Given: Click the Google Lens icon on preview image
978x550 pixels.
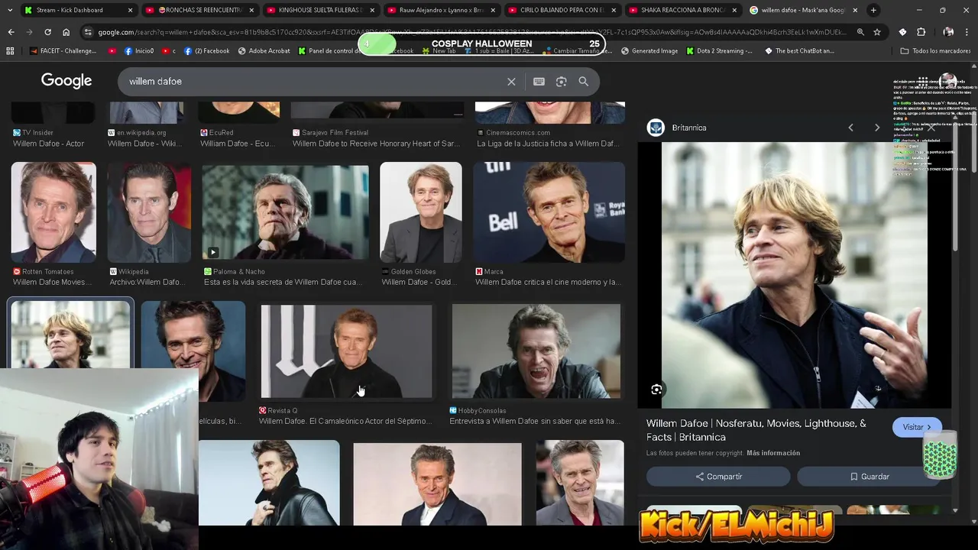Looking at the screenshot, I should (656, 390).
